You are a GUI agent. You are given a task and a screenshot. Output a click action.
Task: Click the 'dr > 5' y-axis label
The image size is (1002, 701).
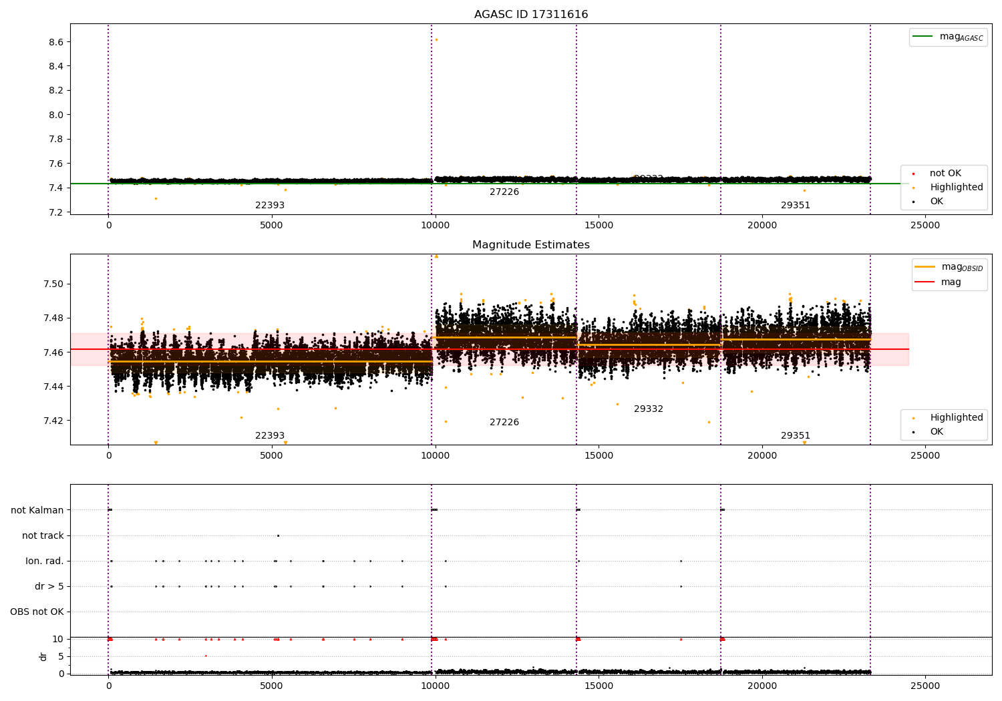(x=49, y=587)
